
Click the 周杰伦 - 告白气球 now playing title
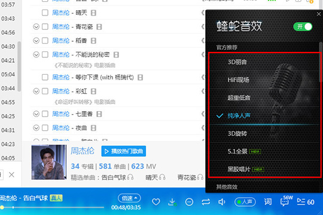pyautogui.click(x=24, y=198)
